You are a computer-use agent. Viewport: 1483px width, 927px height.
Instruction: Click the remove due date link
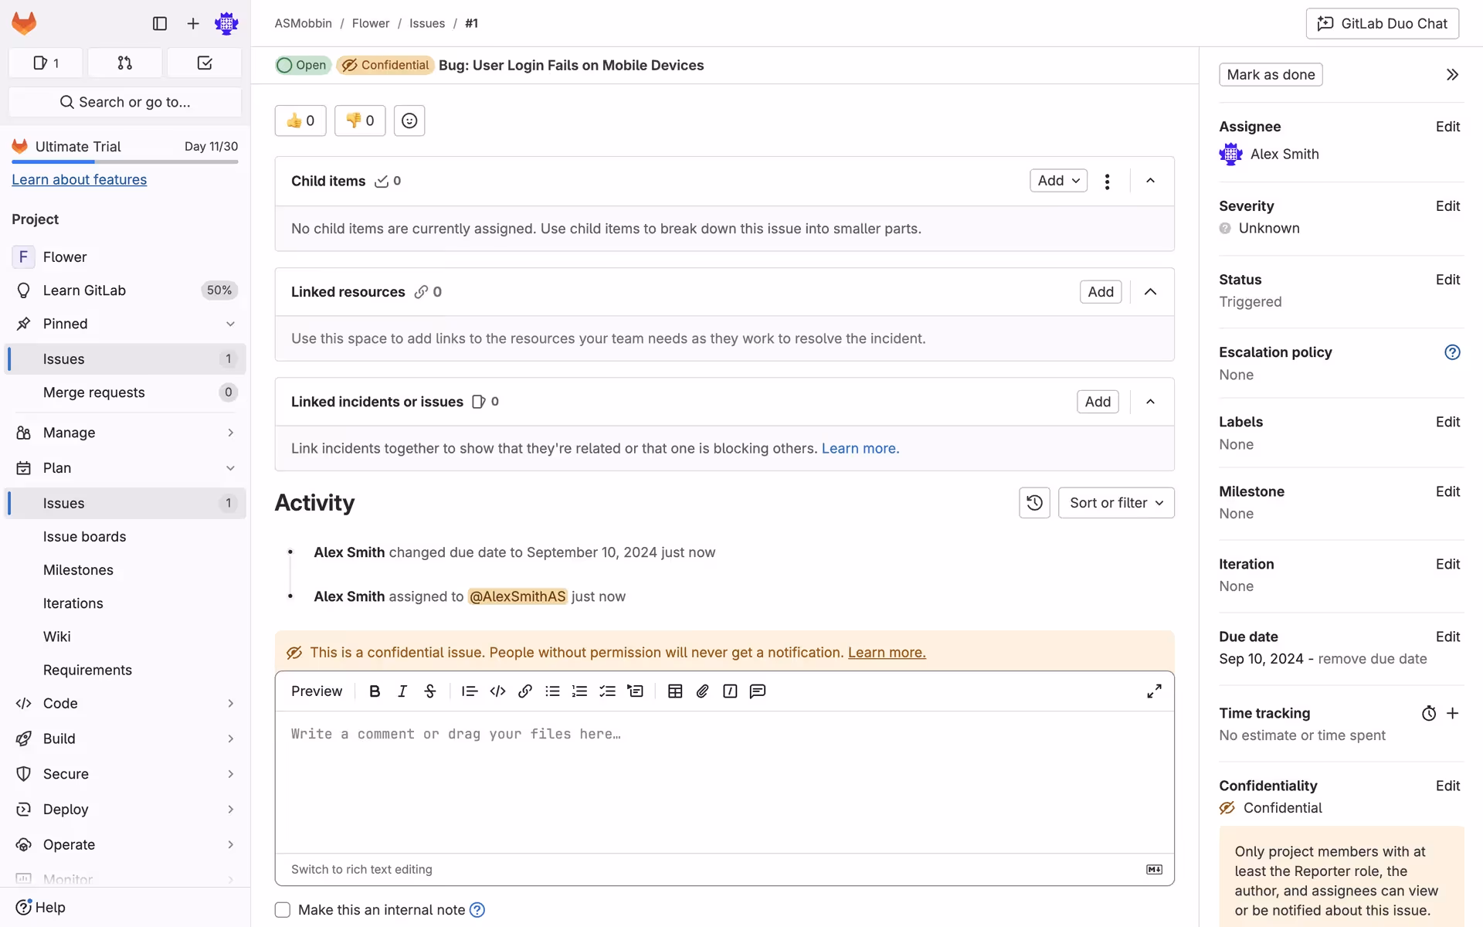[1372, 659]
